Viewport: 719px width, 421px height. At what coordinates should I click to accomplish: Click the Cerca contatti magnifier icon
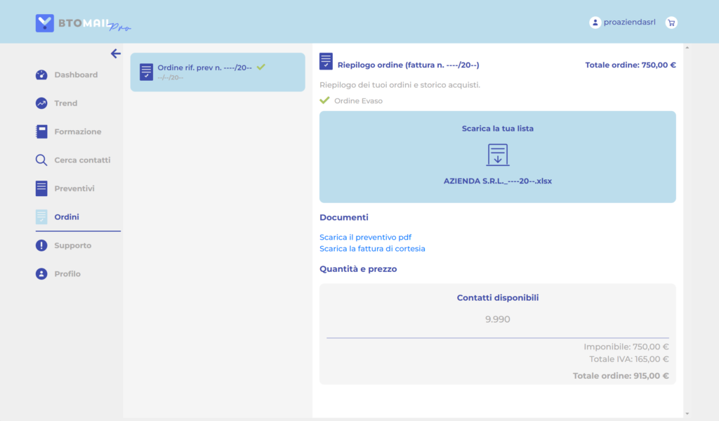[x=41, y=160]
